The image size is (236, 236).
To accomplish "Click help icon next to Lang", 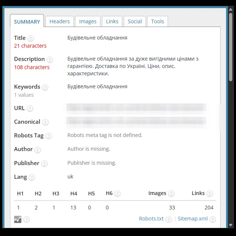I will [32, 177].
